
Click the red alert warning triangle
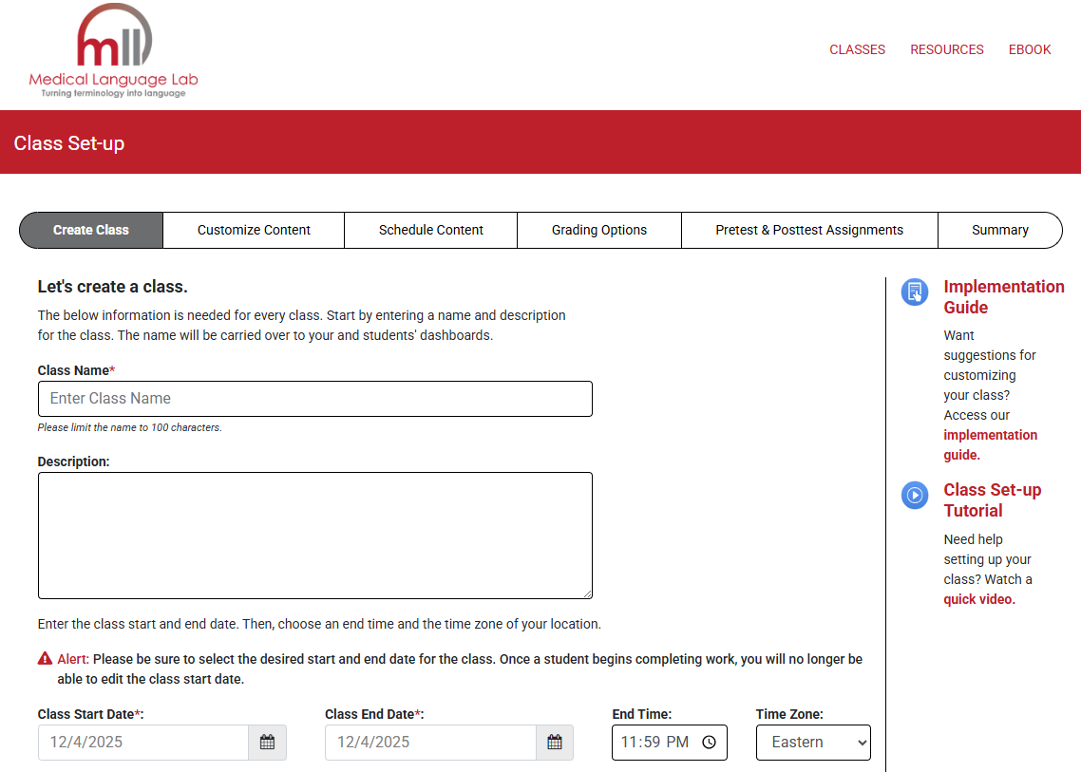click(45, 657)
